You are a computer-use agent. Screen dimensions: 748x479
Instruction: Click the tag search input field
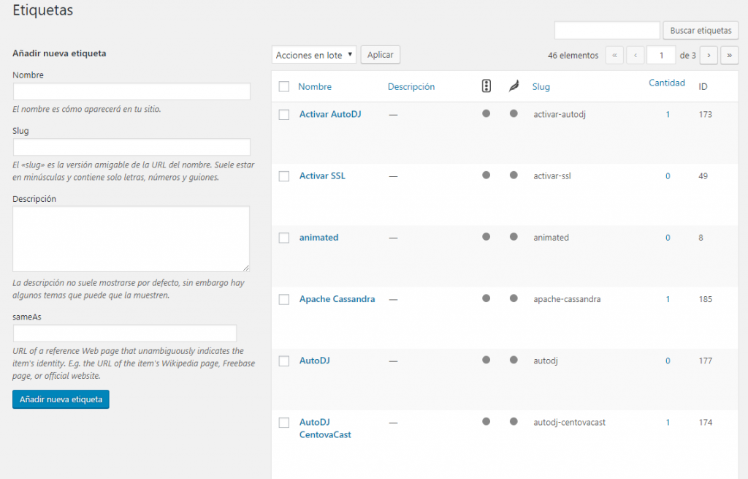(x=606, y=30)
